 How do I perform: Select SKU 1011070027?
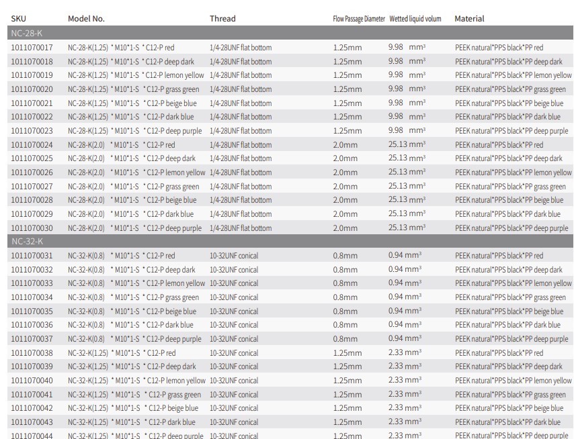pyautogui.click(x=32, y=187)
